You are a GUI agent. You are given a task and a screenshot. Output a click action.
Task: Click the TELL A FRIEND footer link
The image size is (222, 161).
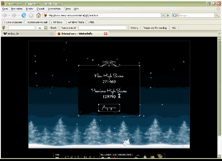pos(106,155)
